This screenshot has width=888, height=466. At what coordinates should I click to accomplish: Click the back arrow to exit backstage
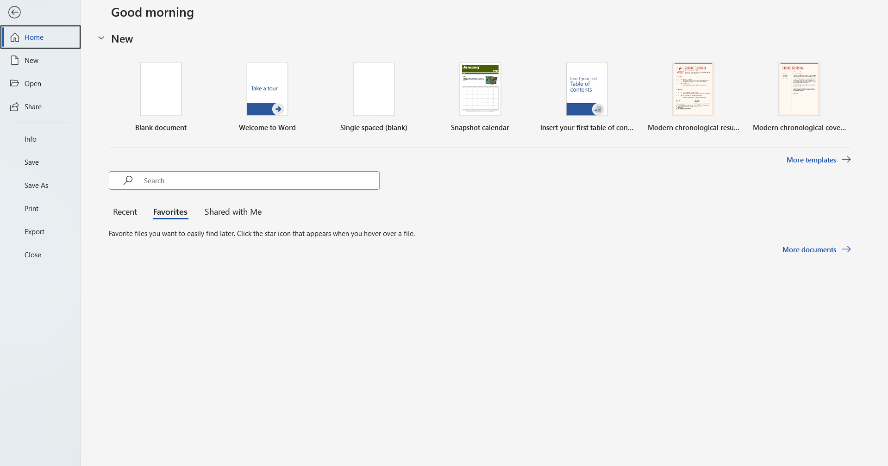[x=14, y=12]
